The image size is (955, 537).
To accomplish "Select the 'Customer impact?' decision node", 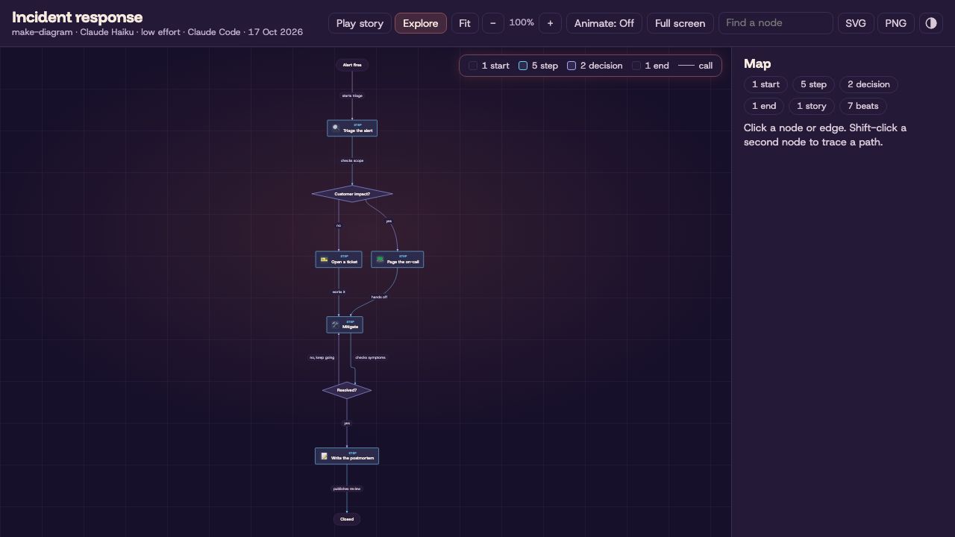I will click(x=352, y=194).
